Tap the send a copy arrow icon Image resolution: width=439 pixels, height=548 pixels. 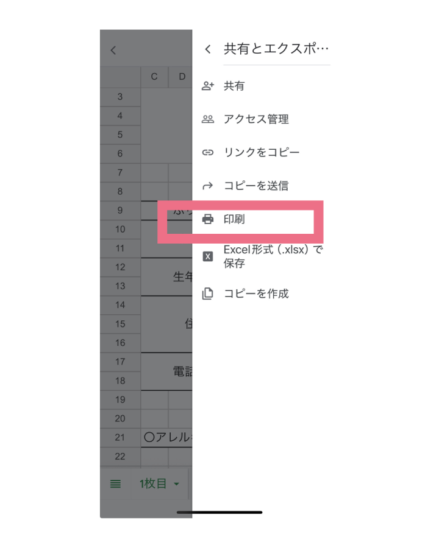[x=208, y=186]
